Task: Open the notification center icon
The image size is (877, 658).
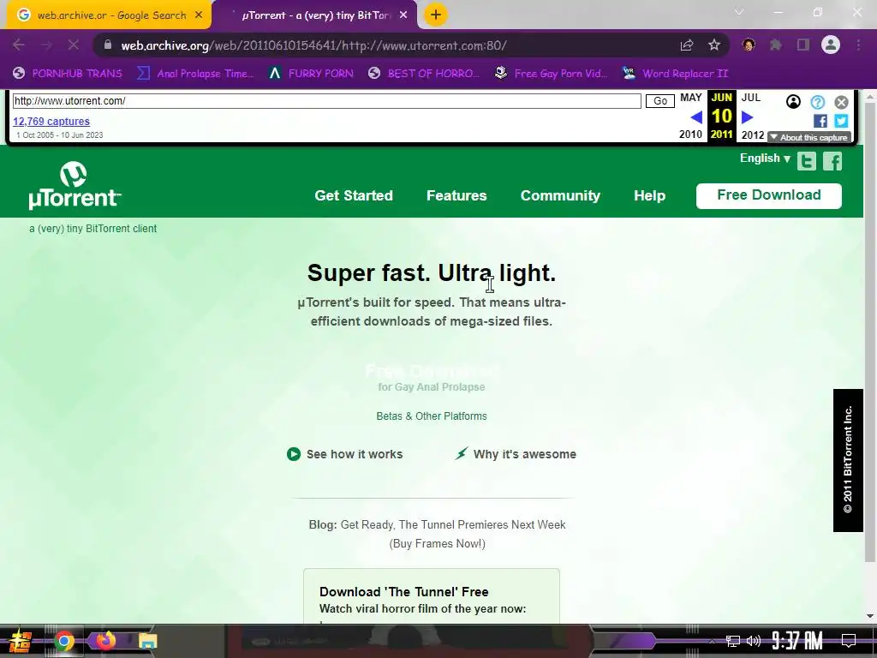Action: coord(849,641)
